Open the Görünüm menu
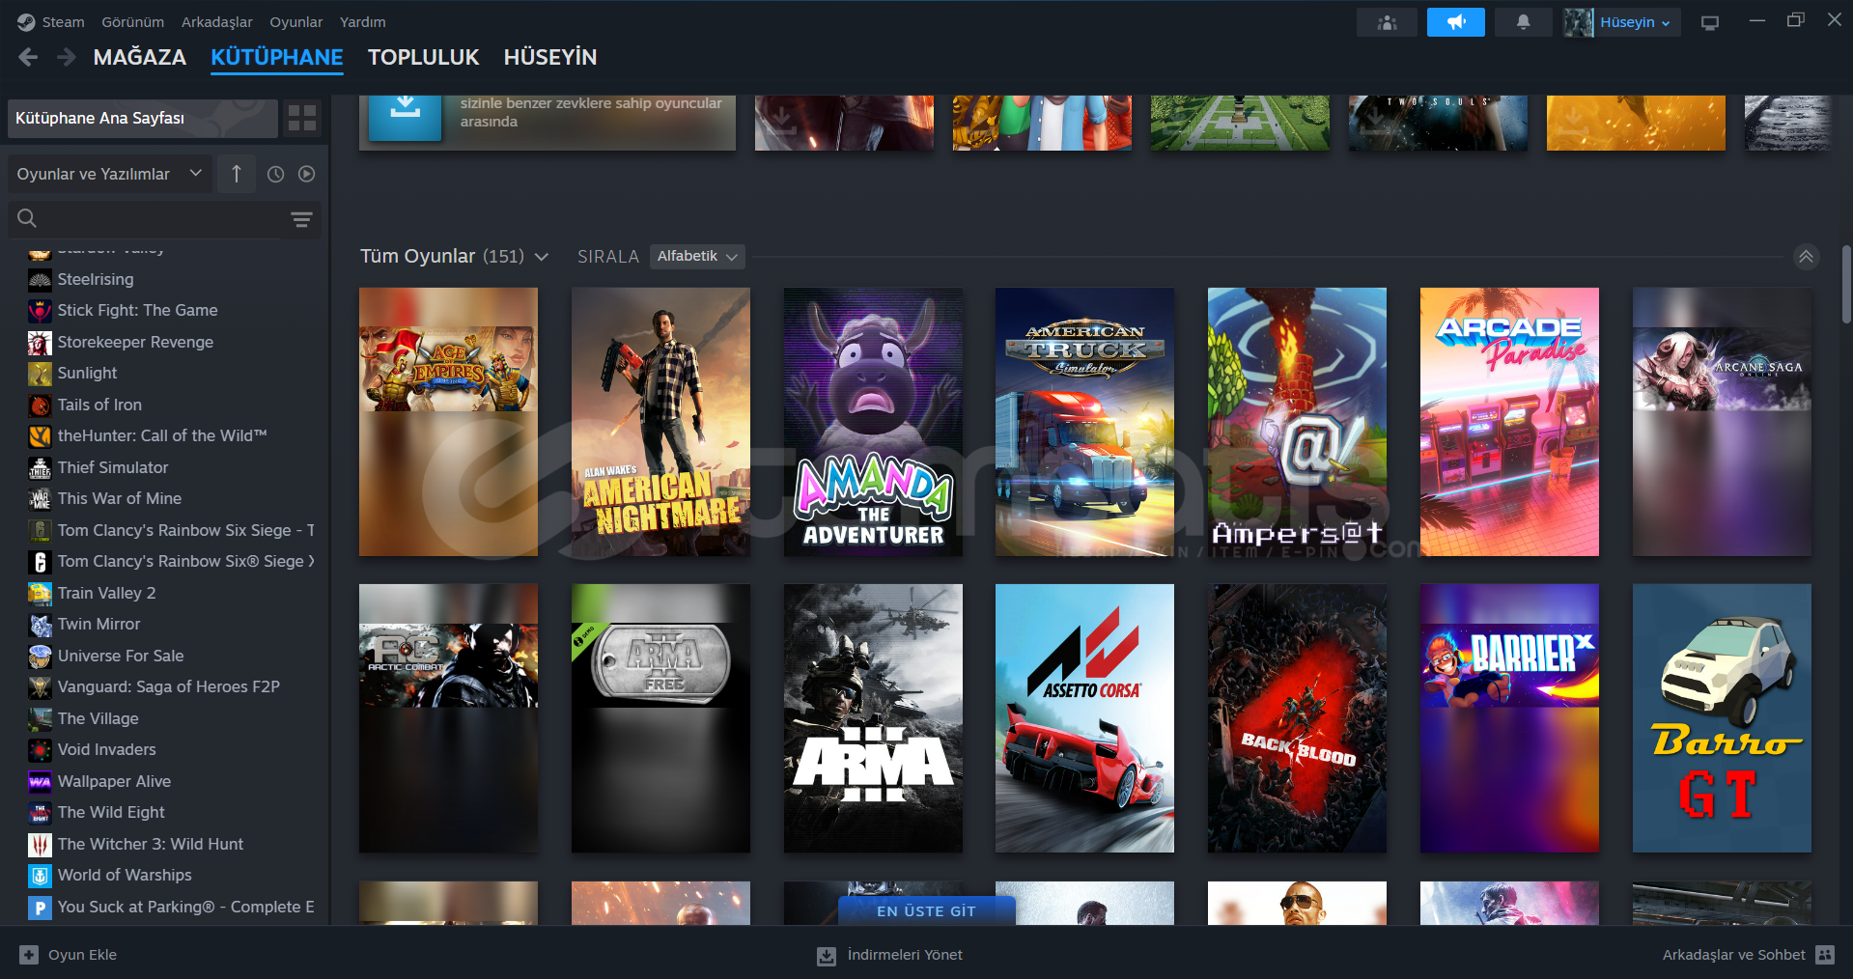 [x=133, y=21]
